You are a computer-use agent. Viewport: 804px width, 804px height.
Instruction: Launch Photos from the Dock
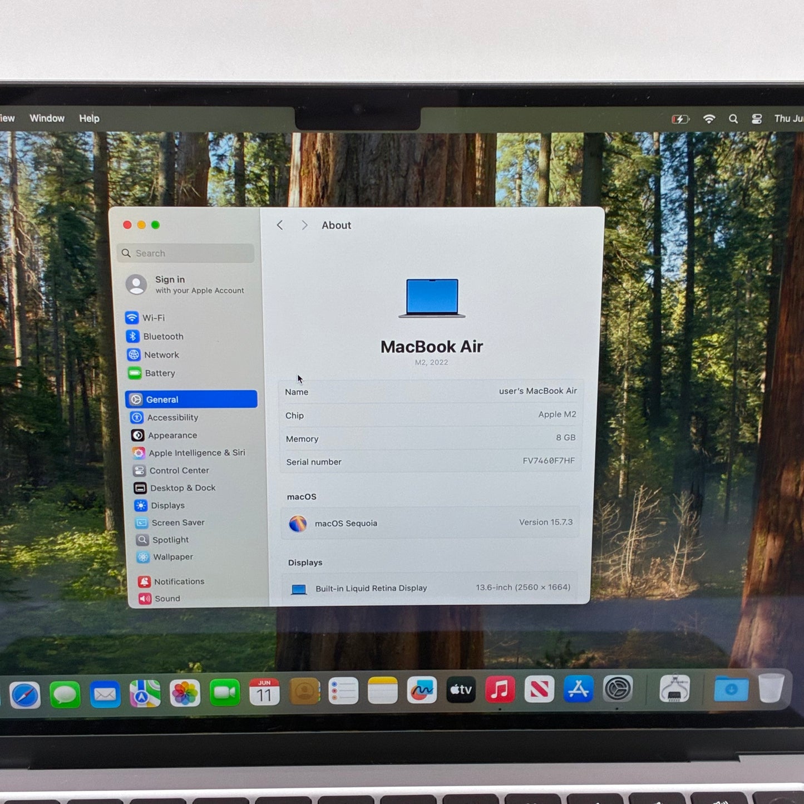pyautogui.click(x=185, y=693)
